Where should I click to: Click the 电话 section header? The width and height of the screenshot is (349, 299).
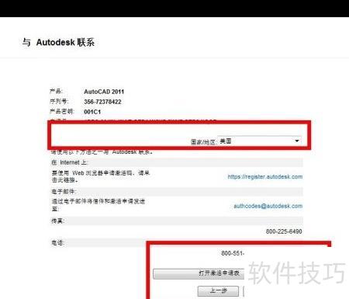point(98,243)
